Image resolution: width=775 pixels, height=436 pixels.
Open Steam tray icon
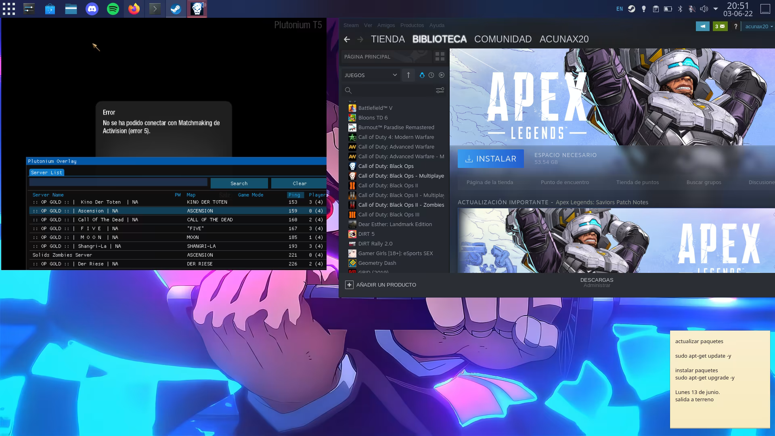coord(632,9)
